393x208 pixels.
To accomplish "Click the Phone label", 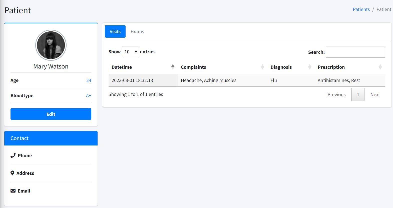I will 25,155.
